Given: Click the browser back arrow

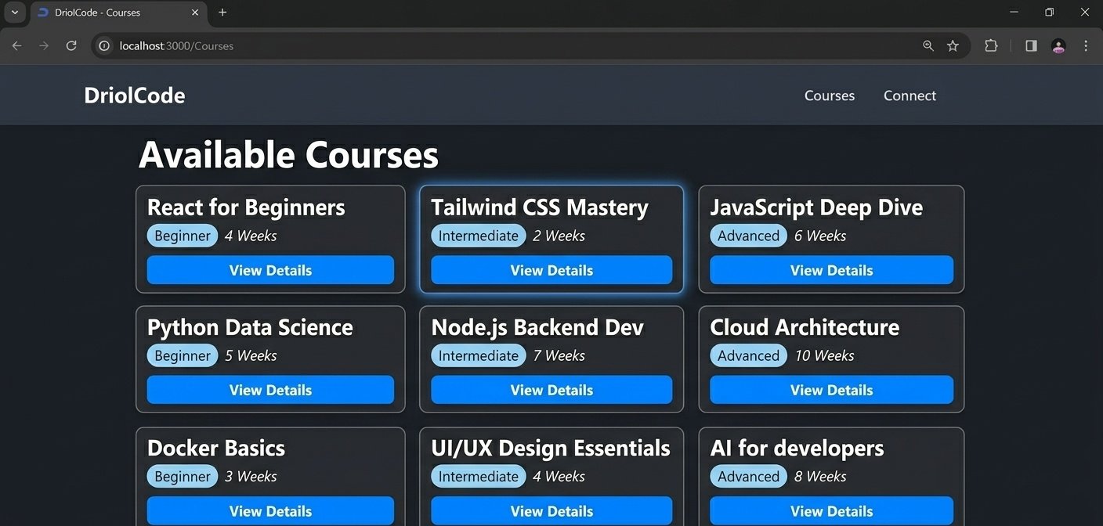Looking at the screenshot, I should point(16,46).
